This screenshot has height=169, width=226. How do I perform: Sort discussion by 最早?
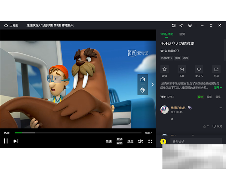coord(218,97)
